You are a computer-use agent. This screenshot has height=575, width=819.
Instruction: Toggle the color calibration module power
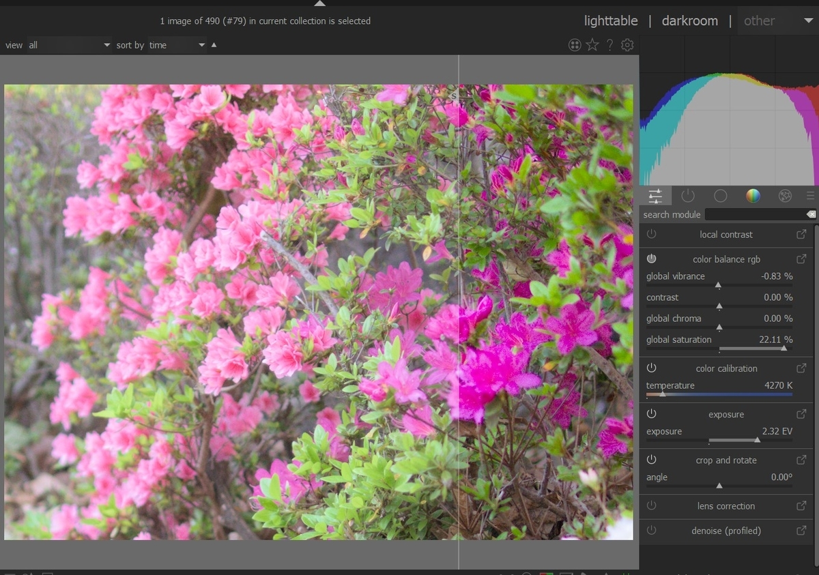coord(651,368)
